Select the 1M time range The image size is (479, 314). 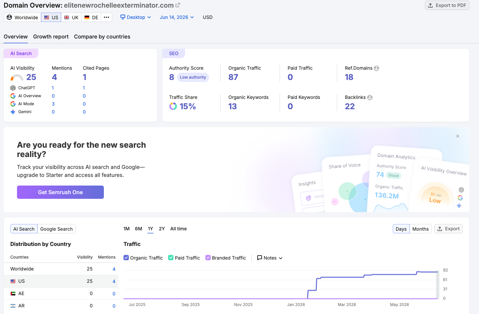[126, 229]
